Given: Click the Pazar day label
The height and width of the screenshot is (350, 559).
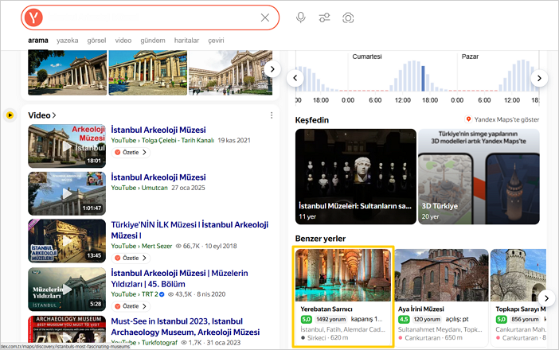Looking at the screenshot, I should 470,56.
